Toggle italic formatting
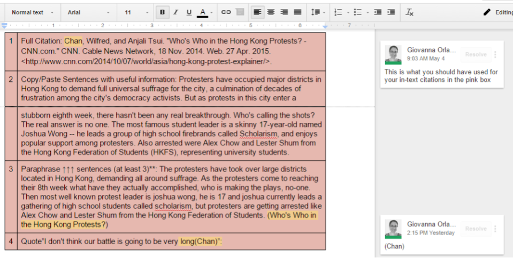Viewport: 513px width, 258px height. coord(175,12)
